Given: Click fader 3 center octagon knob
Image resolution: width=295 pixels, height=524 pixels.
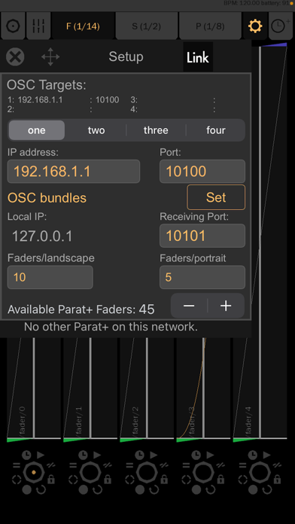Looking at the screenshot, I should pyautogui.click(x=203, y=472).
